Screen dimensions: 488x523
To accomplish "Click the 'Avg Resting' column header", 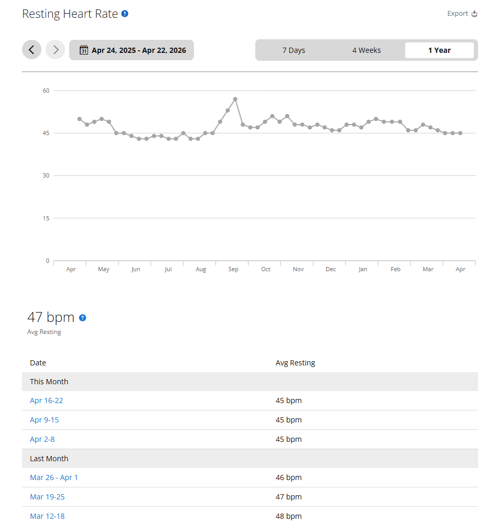I will pos(295,363).
